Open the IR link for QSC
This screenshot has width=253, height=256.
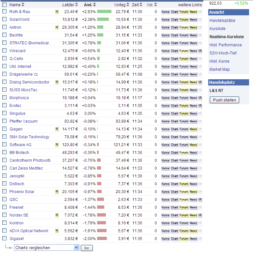(x=200, y=200)
